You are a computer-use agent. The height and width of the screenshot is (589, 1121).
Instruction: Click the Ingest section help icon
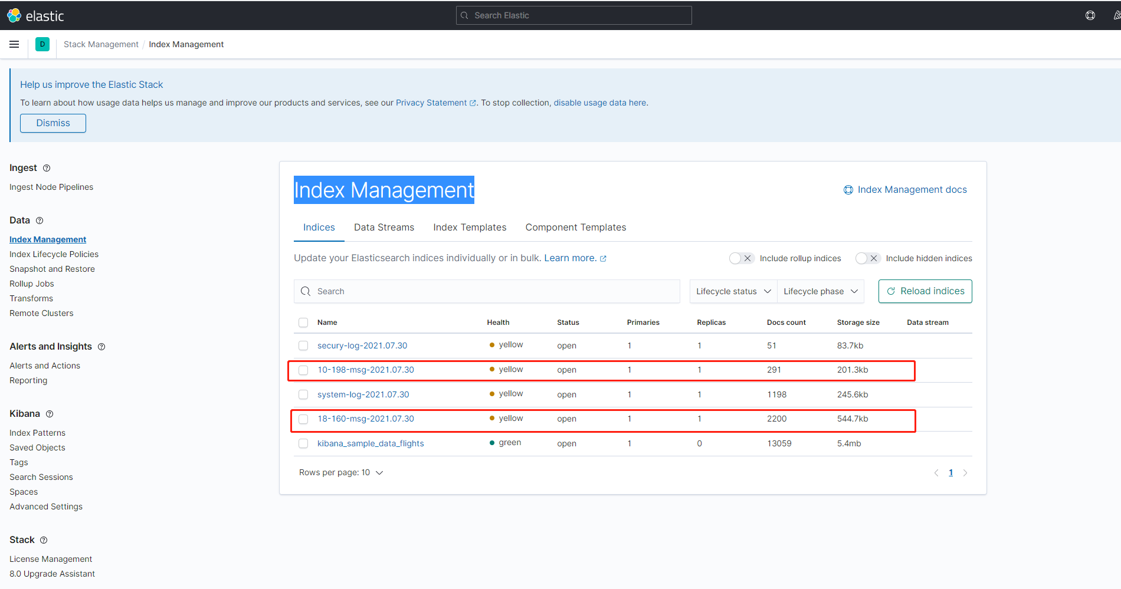(x=47, y=168)
